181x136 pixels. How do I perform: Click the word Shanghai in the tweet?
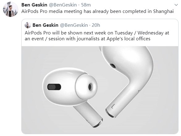(x=163, y=11)
